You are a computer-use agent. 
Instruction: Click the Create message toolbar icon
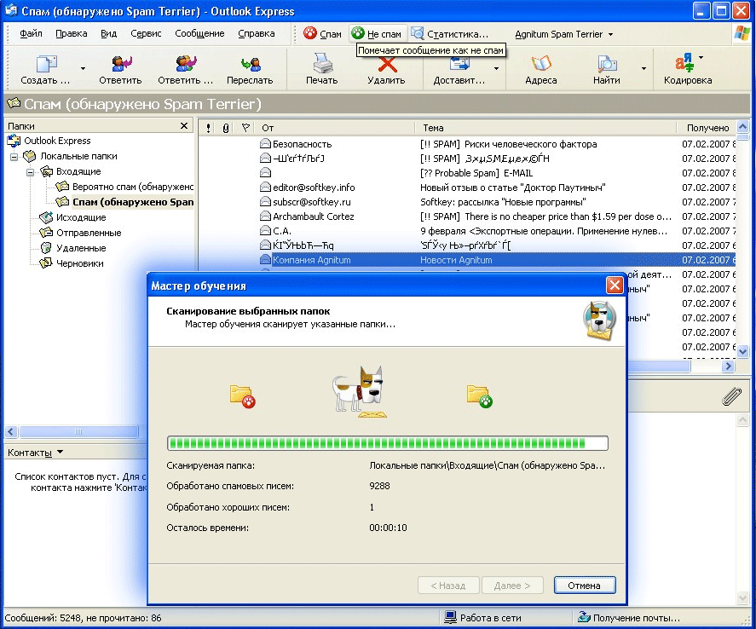(46, 64)
